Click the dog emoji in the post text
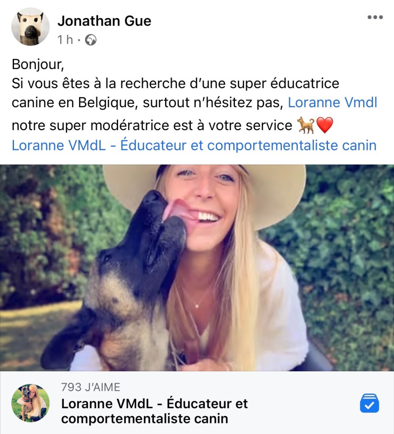The width and height of the screenshot is (394, 434). 306,125
